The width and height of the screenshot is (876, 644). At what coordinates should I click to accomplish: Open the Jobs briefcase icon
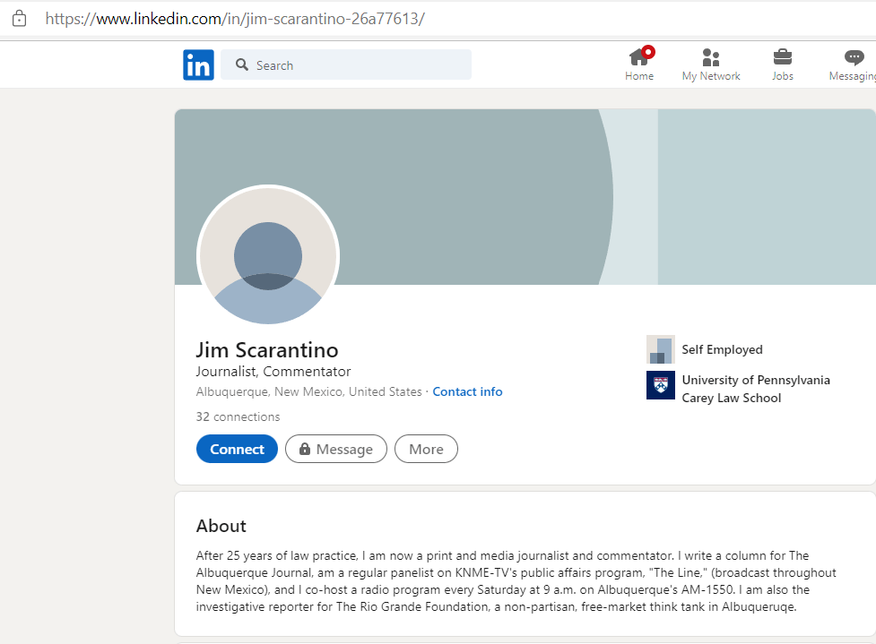pyautogui.click(x=783, y=57)
